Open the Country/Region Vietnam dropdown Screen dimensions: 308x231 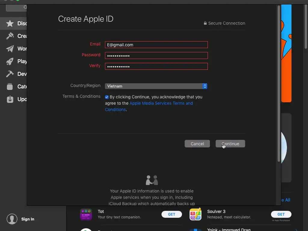(x=156, y=86)
